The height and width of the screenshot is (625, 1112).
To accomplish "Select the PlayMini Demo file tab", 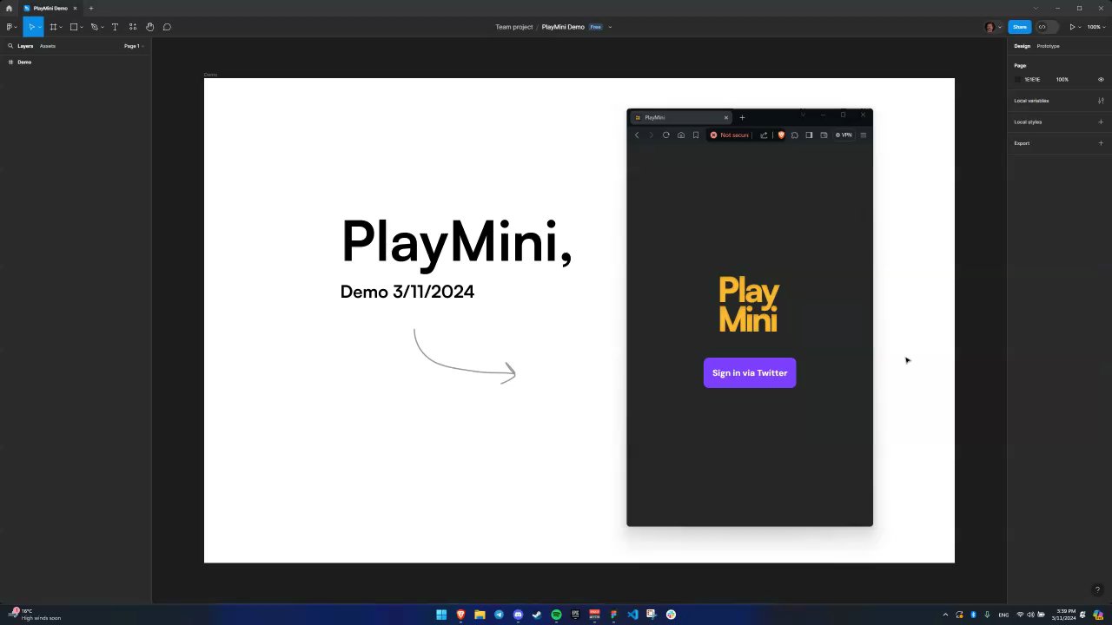I will click(50, 8).
